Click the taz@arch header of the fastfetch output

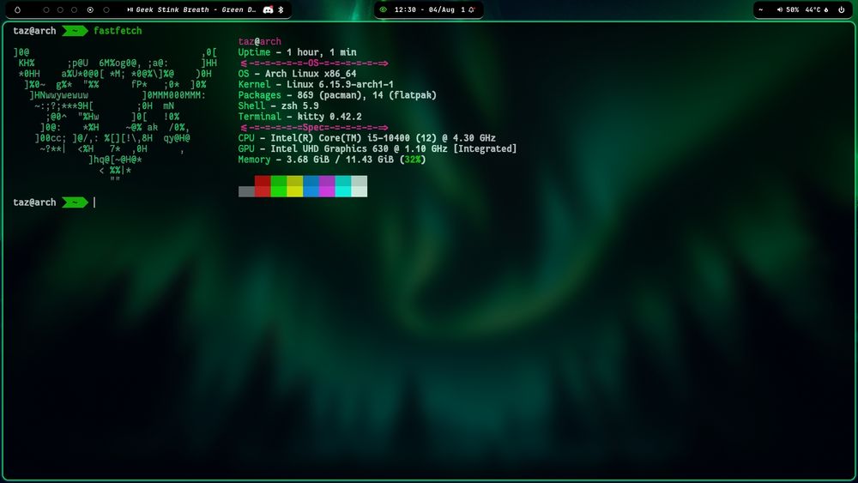[x=259, y=41]
